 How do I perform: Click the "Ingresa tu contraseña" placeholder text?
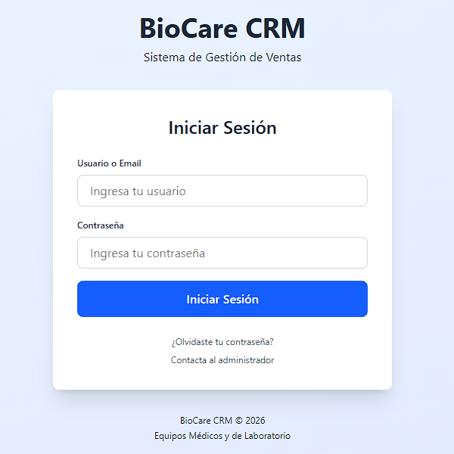click(148, 253)
